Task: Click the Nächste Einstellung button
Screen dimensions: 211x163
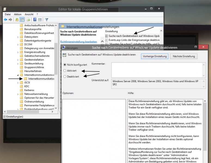Action: click(x=184, y=56)
